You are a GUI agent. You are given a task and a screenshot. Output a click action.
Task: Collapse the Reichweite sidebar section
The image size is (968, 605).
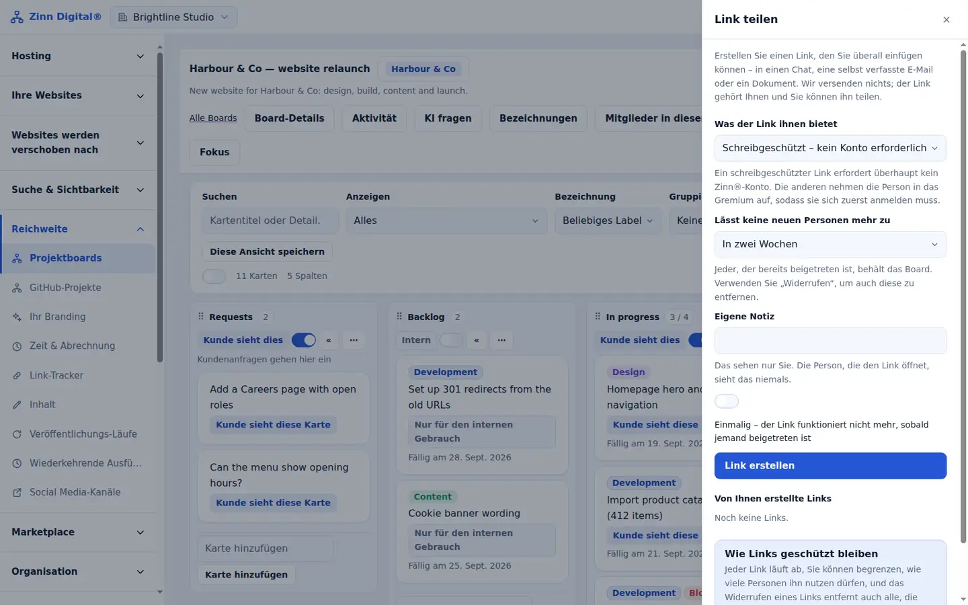pos(78,229)
